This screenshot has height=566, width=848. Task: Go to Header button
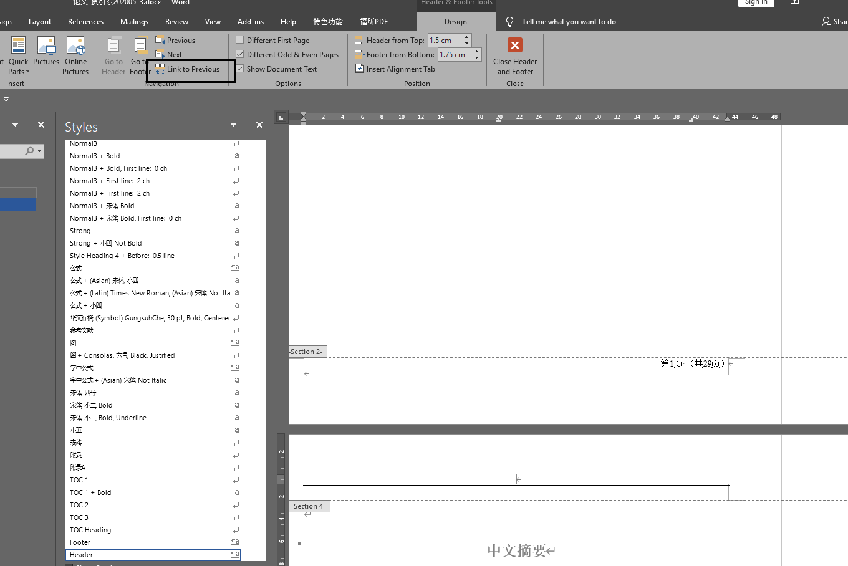pos(113,55)
